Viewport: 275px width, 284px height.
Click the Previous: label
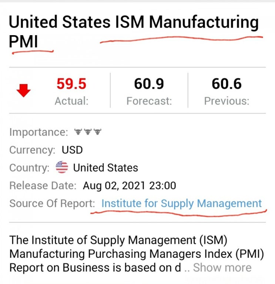point(227,101)
